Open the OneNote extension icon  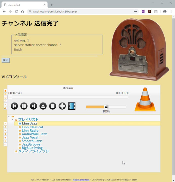(x=144, y=12)
